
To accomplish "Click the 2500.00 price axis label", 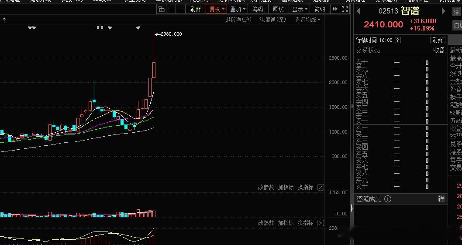I will pos(338,58).
